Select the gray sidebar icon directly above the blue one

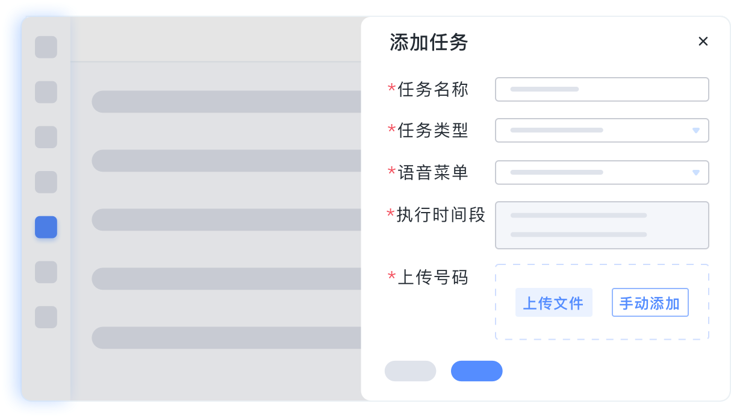[46, 182]
